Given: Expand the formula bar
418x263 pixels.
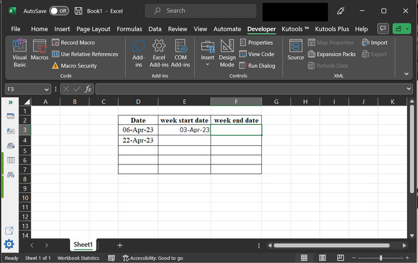Looking at the screenshot, I should 409,89.
